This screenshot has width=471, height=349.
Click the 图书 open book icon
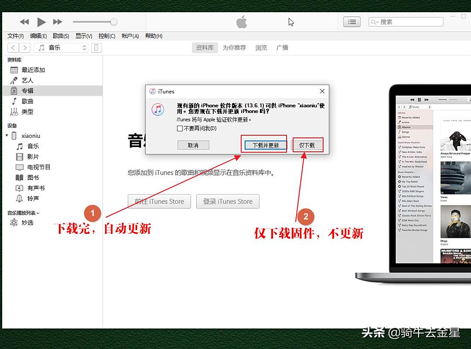19,178
